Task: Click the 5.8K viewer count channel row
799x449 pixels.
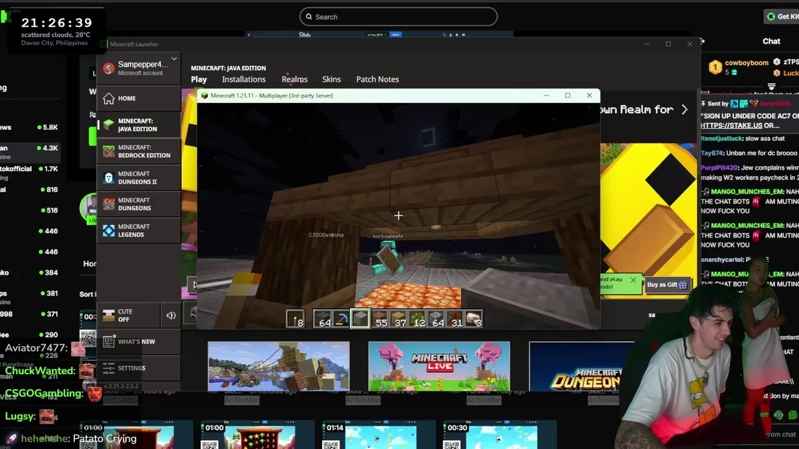Action: pyautogui.click(x=30, y=127)
